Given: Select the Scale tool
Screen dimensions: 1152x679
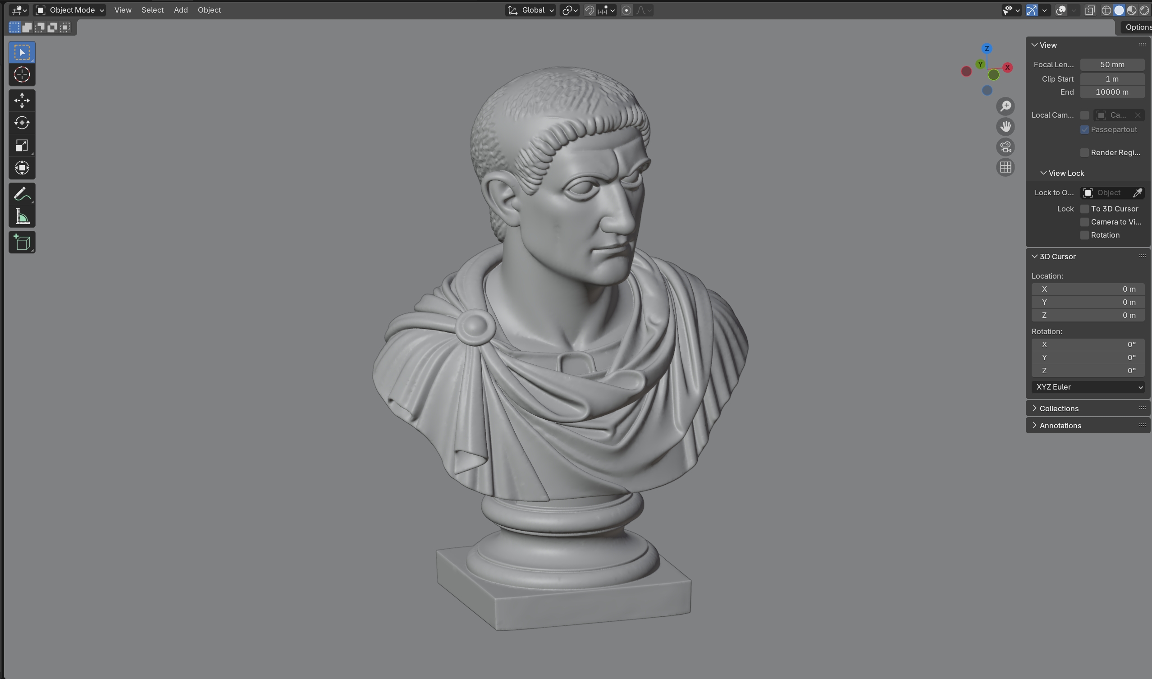Looking at the screenshot, I should click(22, 146).
